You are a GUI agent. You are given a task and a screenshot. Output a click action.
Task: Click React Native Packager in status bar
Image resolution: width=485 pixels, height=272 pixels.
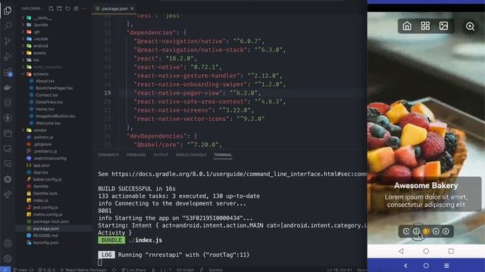point(83,270)
